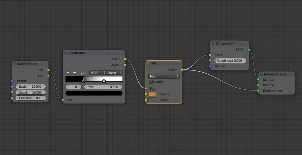Click the ColorRamp Pos 0.314 field

coord(103,87)
